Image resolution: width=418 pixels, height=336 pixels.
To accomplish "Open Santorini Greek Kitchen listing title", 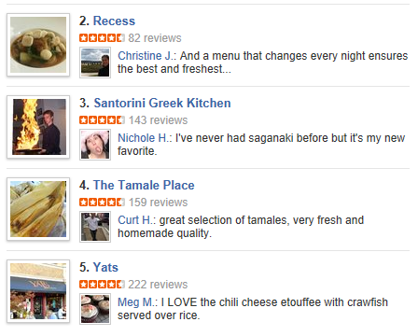I will pyautogui.click(x=162, y=104).
